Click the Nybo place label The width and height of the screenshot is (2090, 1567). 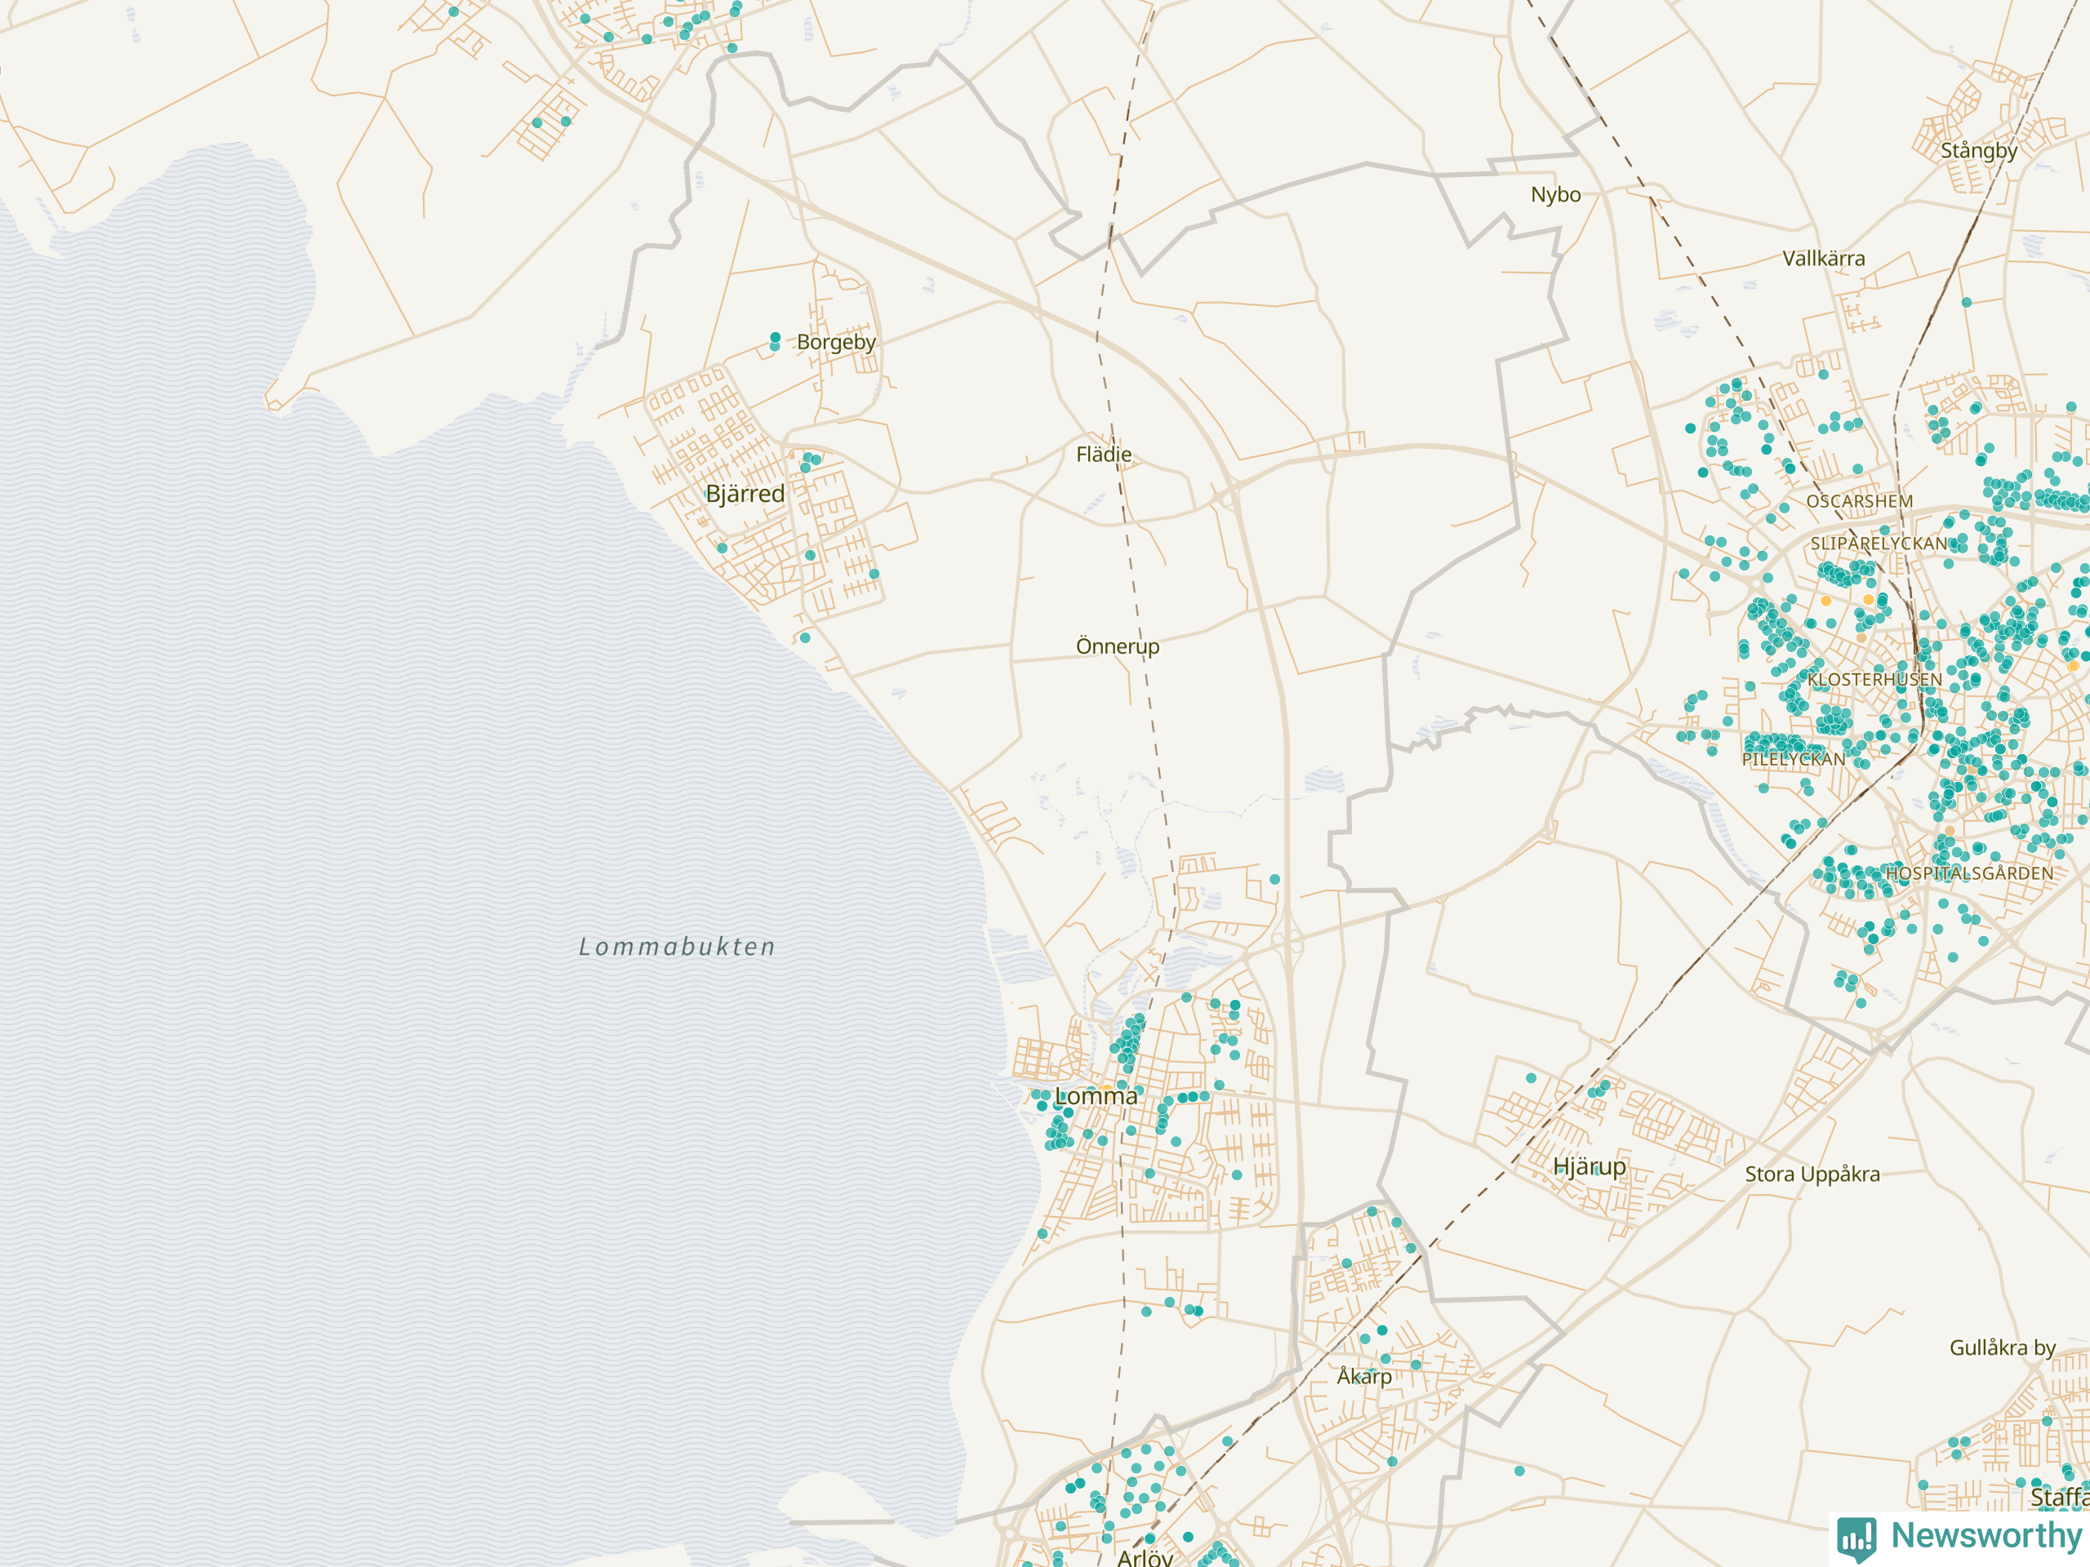pos(1555,194)
